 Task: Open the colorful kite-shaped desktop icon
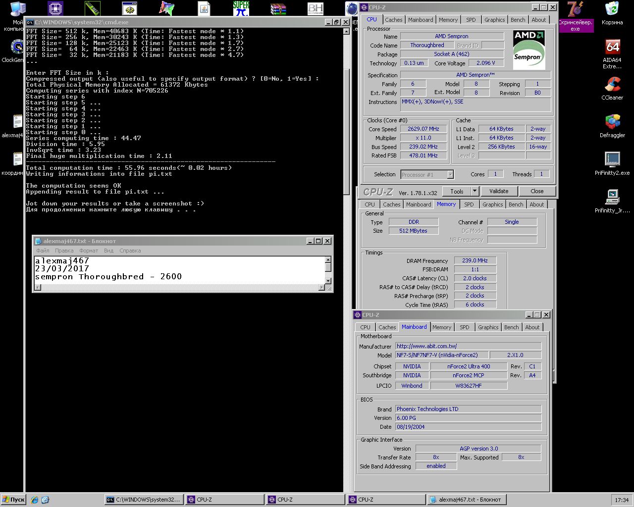(167, 8)
